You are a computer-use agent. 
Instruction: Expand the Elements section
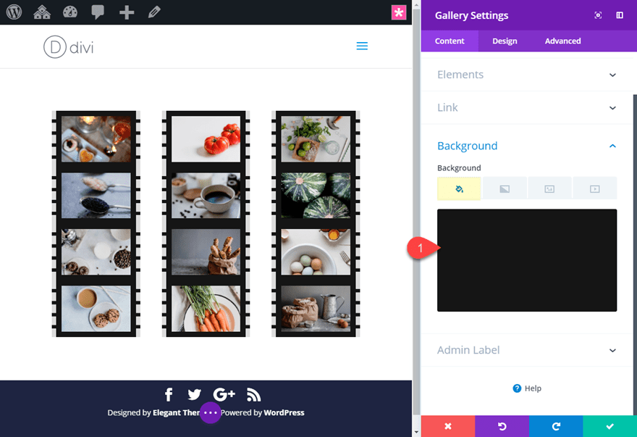526,75
